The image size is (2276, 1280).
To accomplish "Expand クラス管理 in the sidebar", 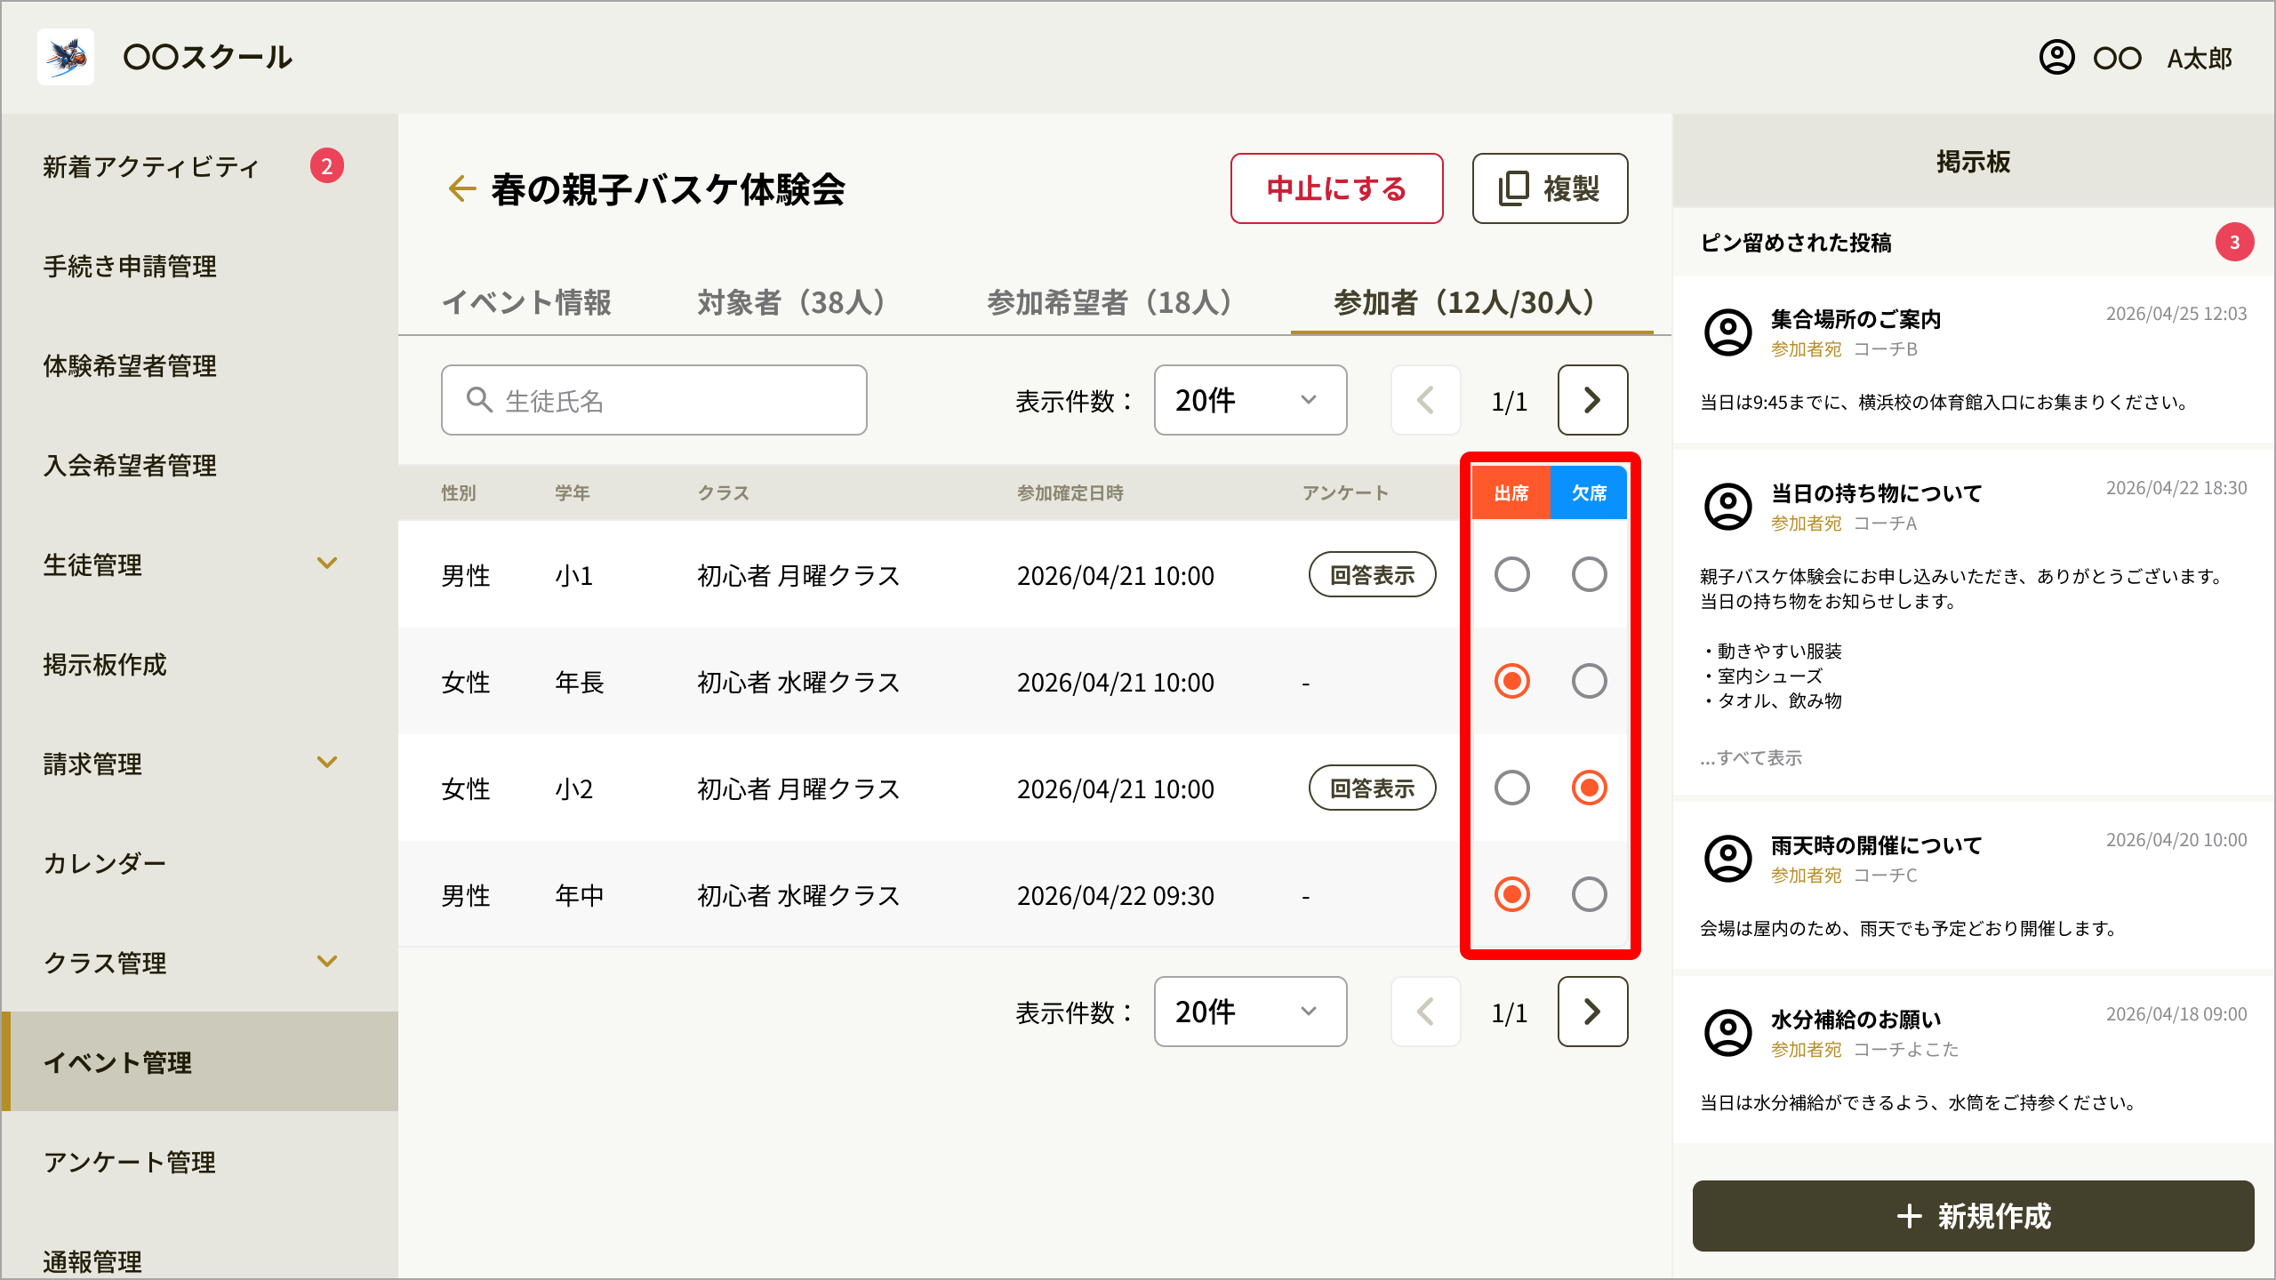I will coord(327,962).
